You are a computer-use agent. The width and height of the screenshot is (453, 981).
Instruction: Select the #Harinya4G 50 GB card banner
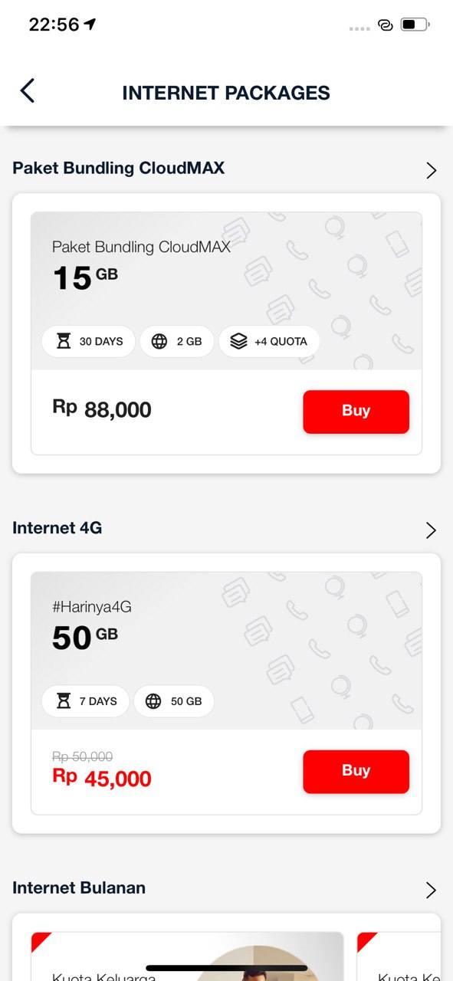click(x=226, y=651)
